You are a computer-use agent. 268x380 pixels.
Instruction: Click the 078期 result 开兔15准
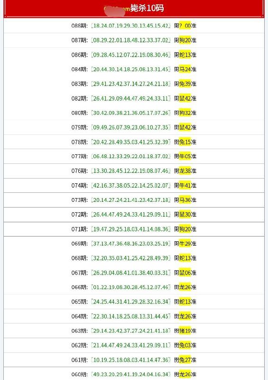(x=185, y=142)
